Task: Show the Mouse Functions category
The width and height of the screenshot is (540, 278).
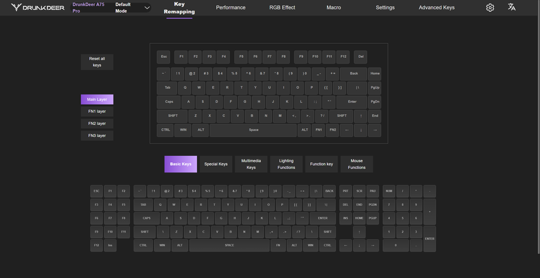Action: 357,164
